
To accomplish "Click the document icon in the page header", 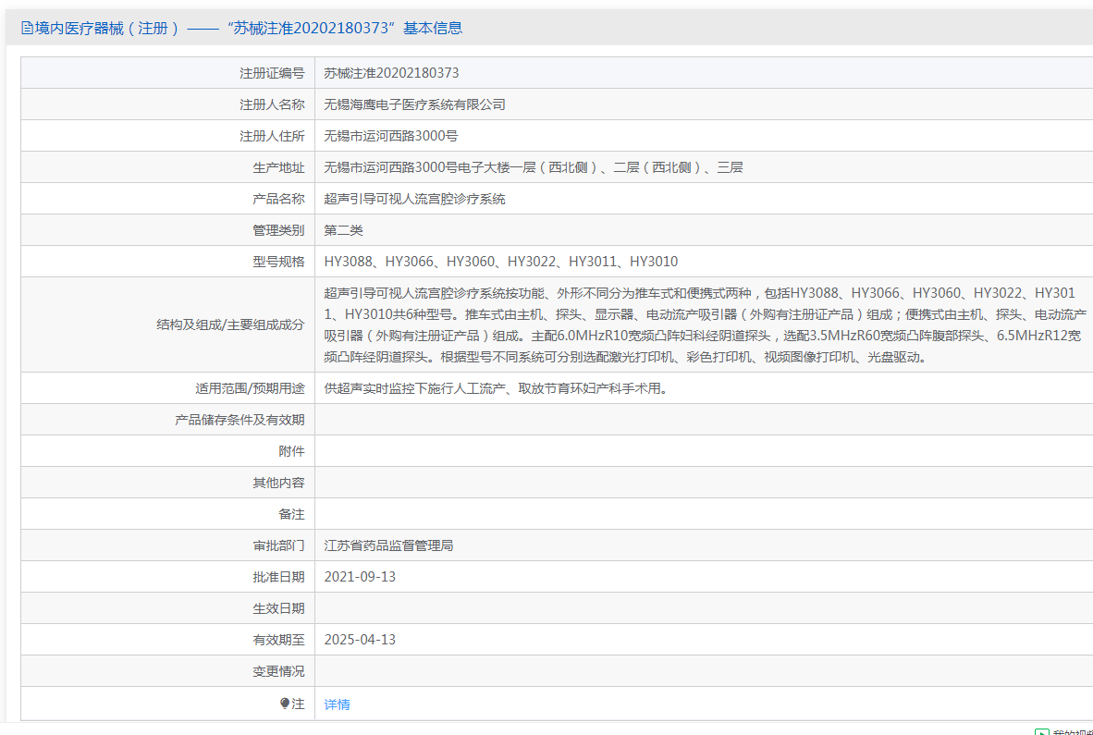I will [x=27, y=29].
